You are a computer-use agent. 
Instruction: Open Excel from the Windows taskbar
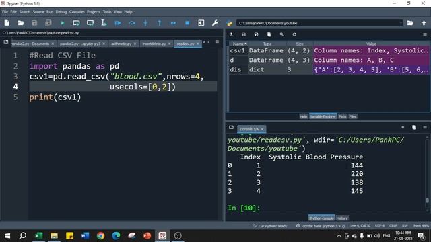[39, 236]
